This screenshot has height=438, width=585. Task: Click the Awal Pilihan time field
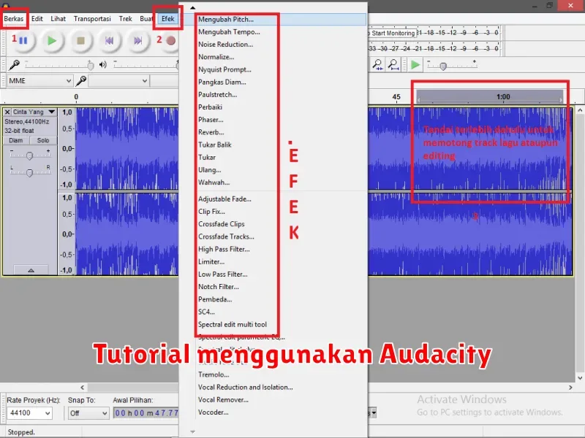(x=146, y=412)
